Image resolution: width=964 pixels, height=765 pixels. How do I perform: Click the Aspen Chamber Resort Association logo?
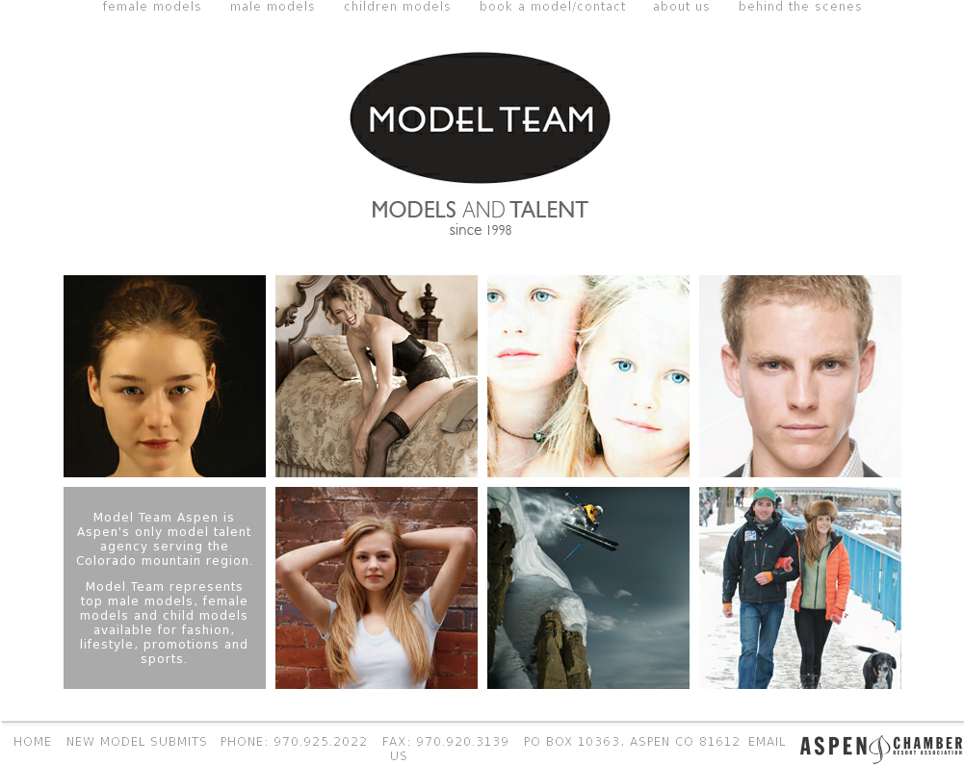coord(880,745)
